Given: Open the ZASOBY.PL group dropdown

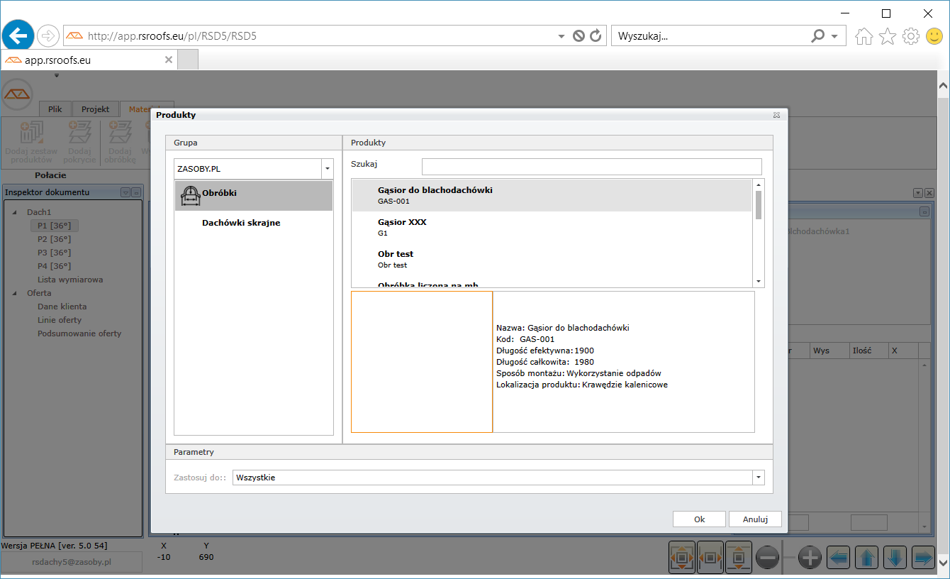Looking at the screenshot, I should click(x=327, y=169).
